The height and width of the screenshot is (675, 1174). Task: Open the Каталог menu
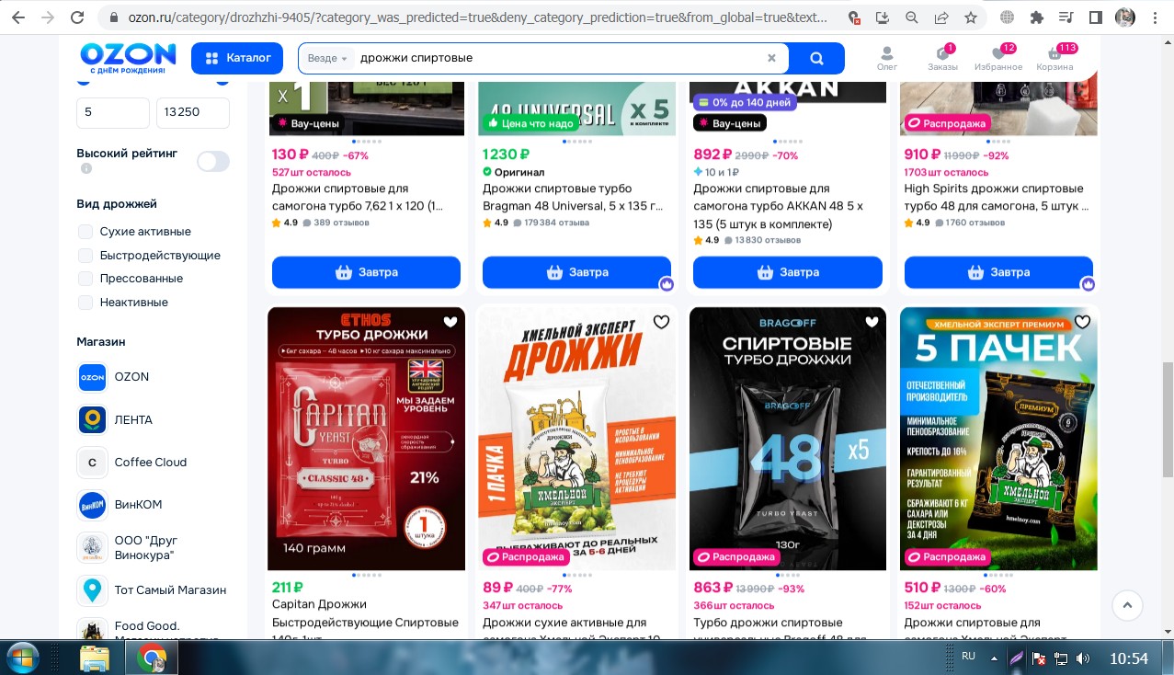click(x=237, y=58)
